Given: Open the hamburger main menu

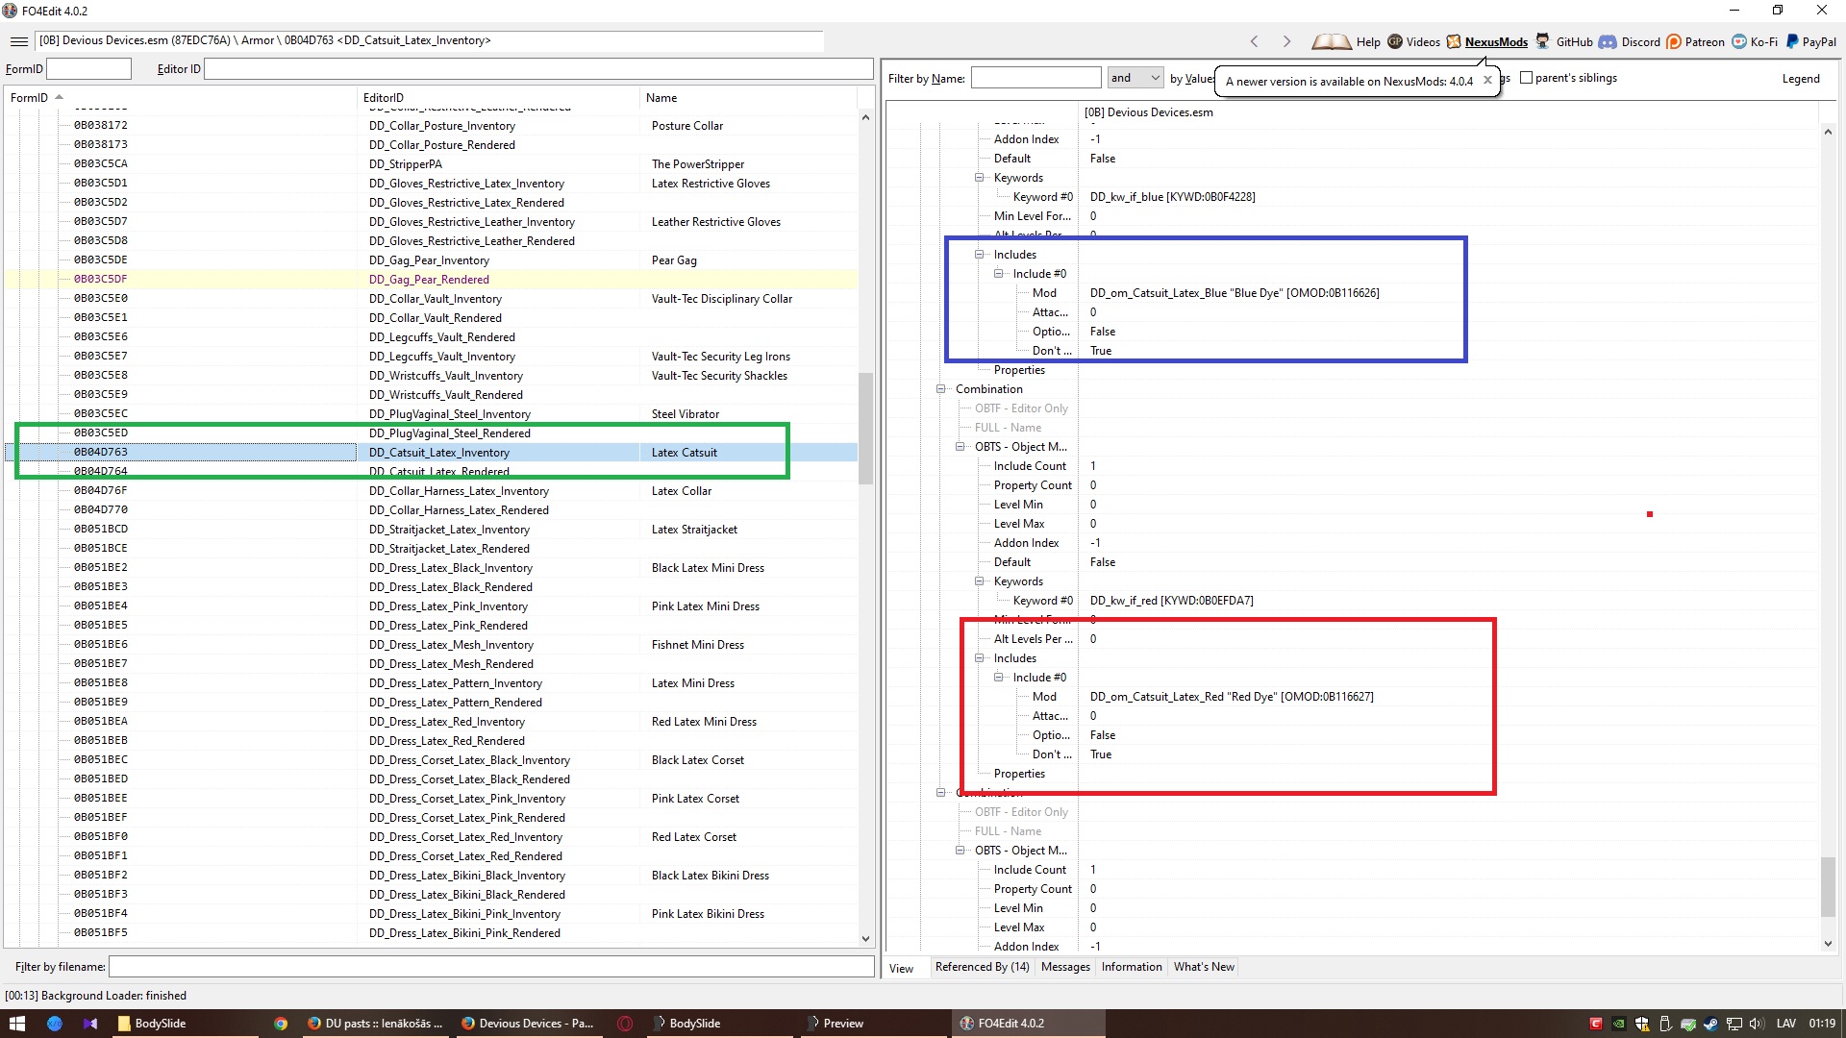Looking at the screenshot, I should click(x=18, y=41).
